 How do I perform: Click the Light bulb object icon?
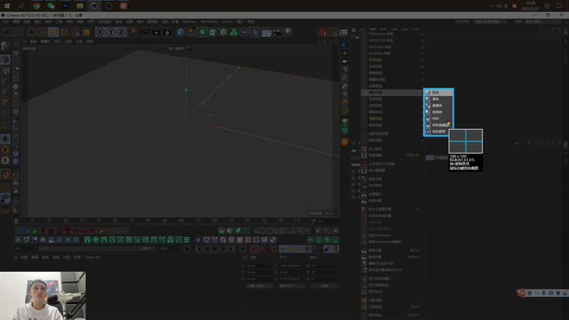[288, 32]
